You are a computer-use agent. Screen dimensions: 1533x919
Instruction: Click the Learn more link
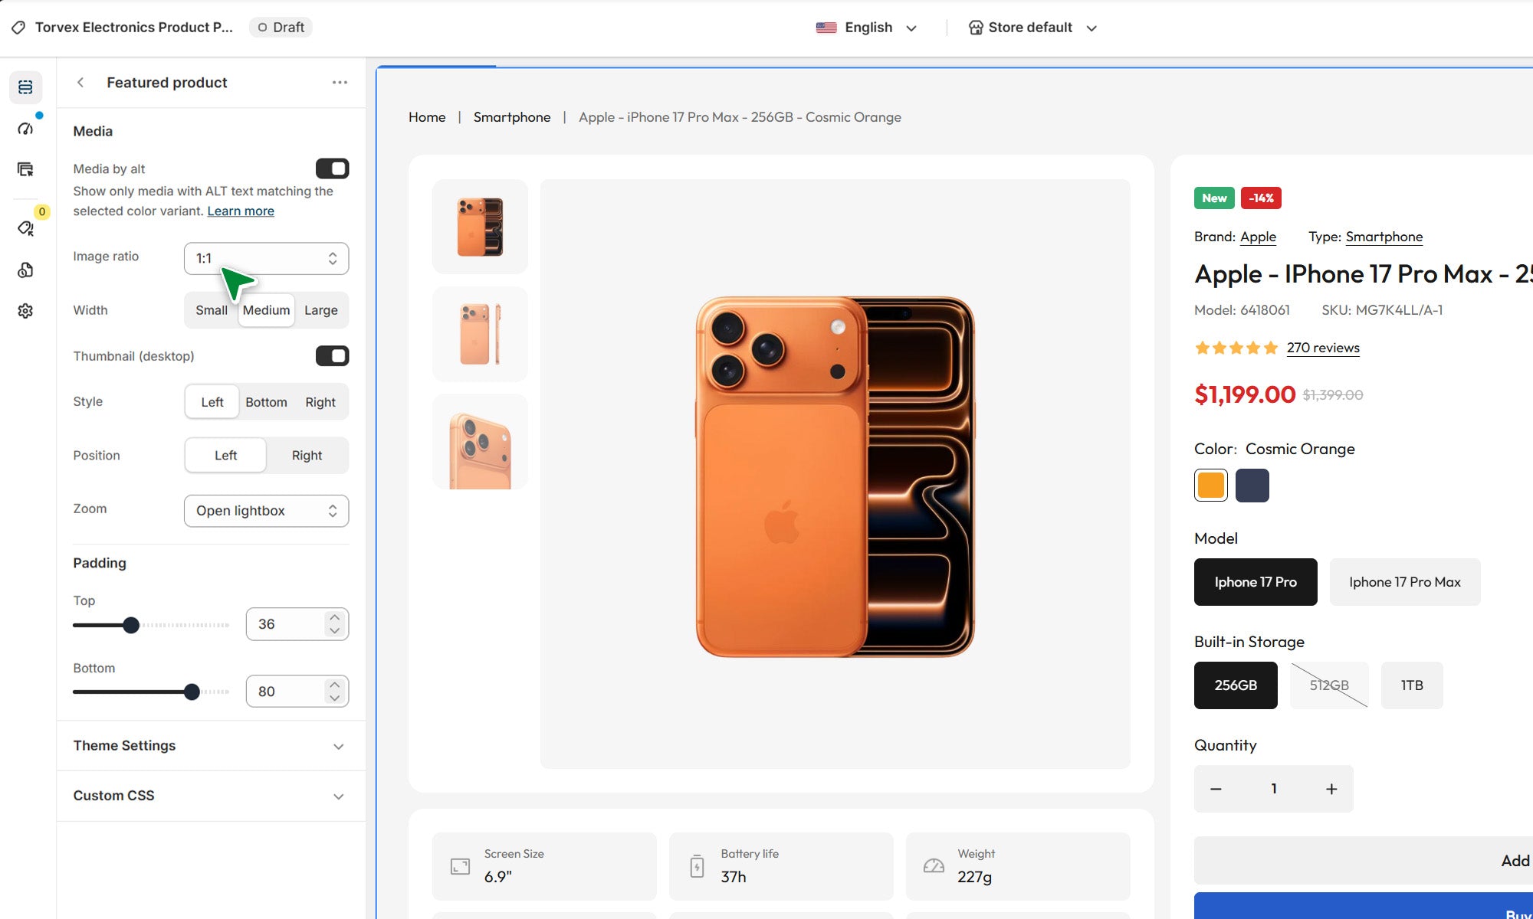(241, 211)
